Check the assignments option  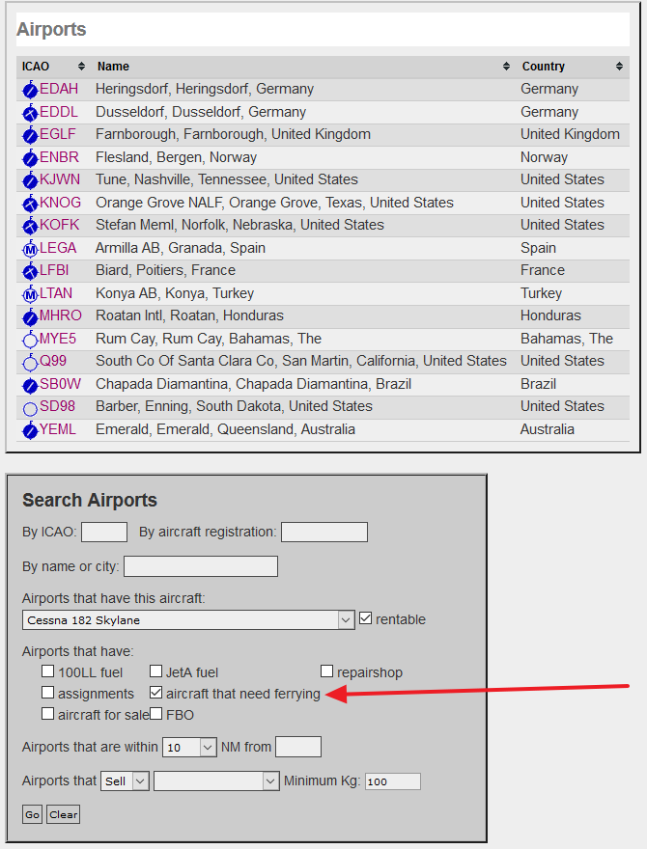coord(47,693)
